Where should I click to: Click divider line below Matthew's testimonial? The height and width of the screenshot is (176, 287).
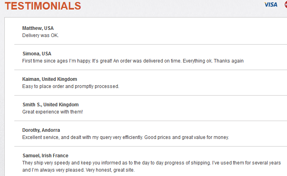151,44
